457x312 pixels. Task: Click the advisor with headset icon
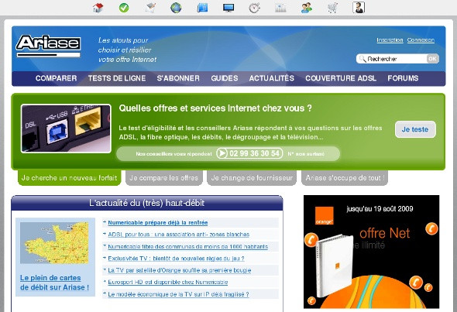(x=359, y=8)
